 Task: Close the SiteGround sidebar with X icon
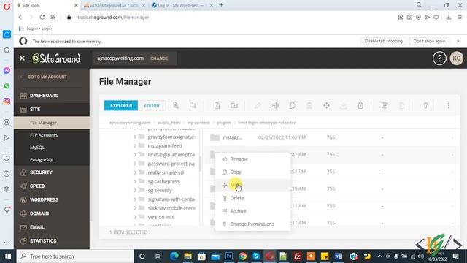22,58
